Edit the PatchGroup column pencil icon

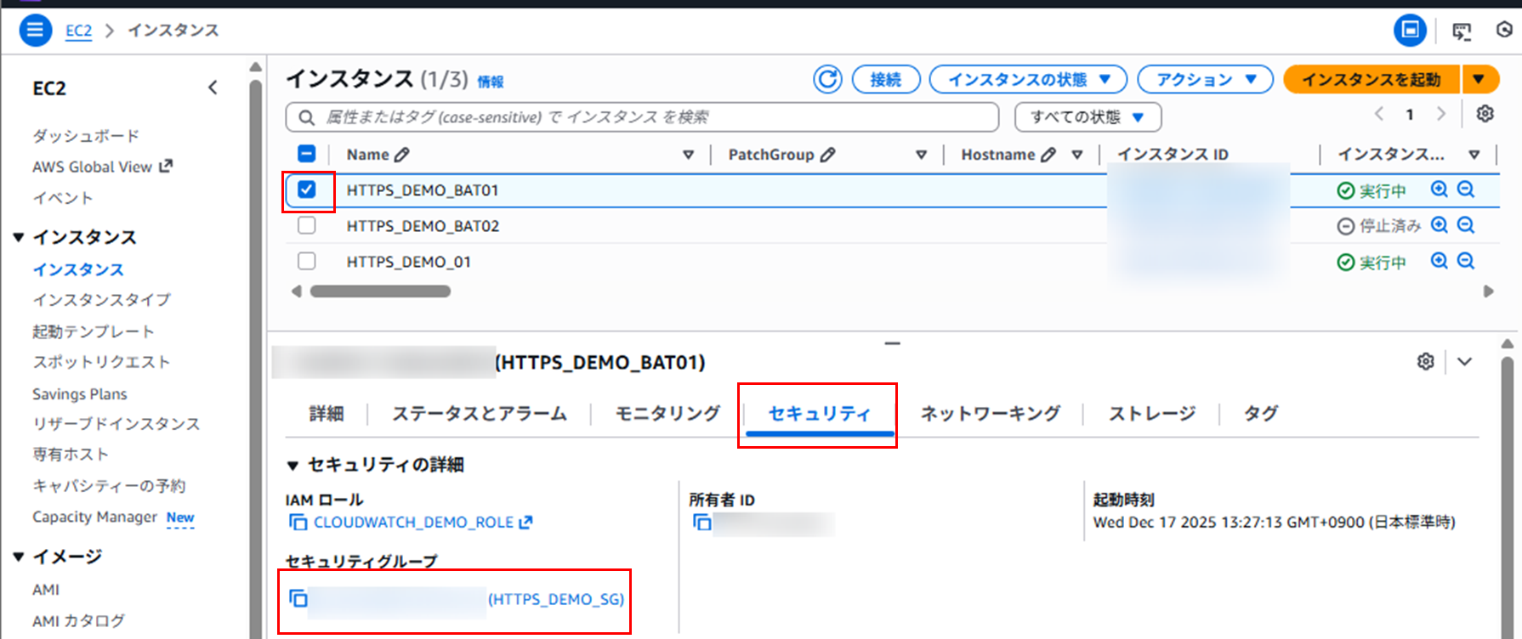827,155
